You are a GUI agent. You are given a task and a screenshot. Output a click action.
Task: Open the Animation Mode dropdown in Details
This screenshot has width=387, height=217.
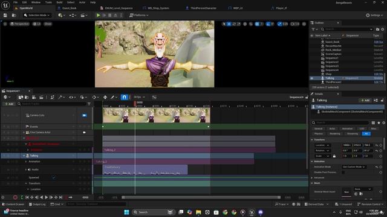click(354, 167)
